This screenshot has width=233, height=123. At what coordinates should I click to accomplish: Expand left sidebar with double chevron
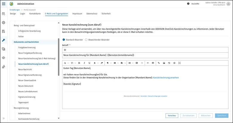[4, 119]
